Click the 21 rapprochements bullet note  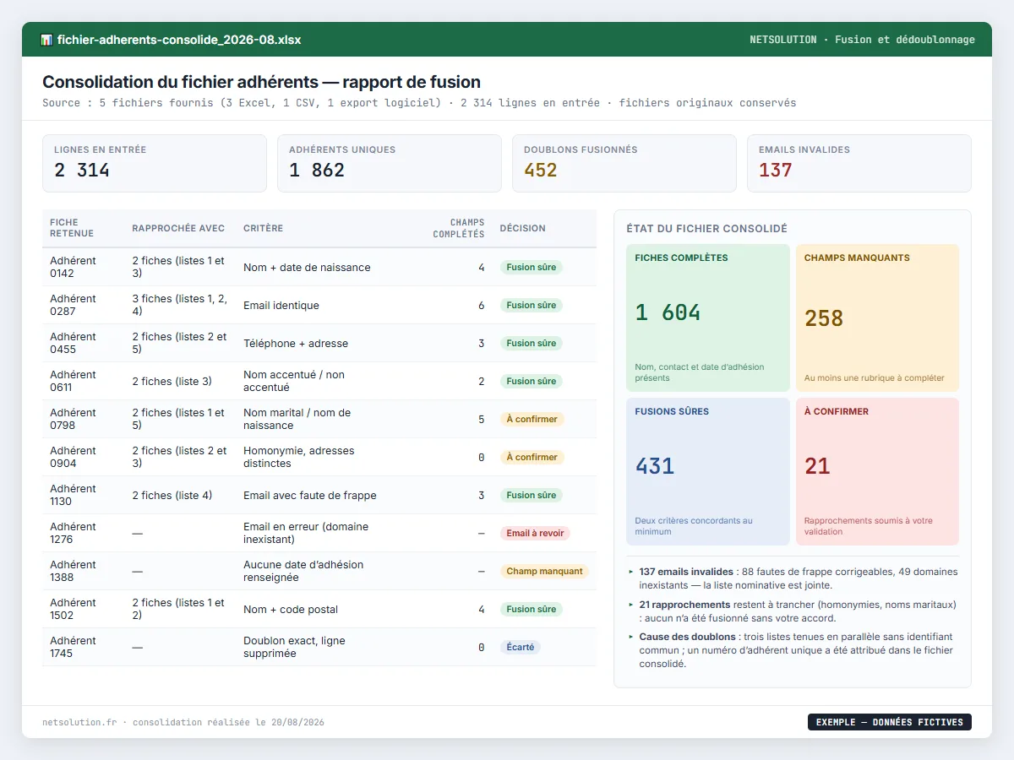(793, 611)
